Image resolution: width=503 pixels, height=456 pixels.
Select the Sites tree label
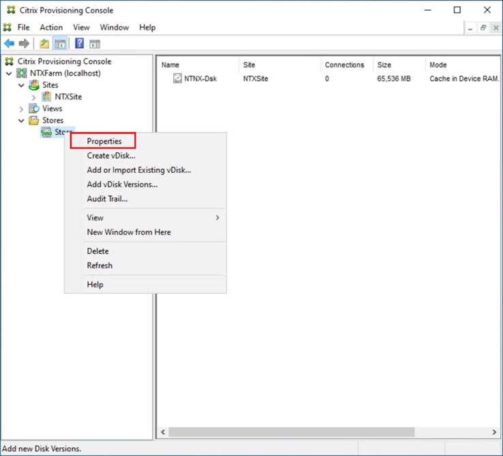(50, 85)
